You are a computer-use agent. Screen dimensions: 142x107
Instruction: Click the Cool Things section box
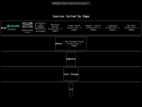coord(71,74)
